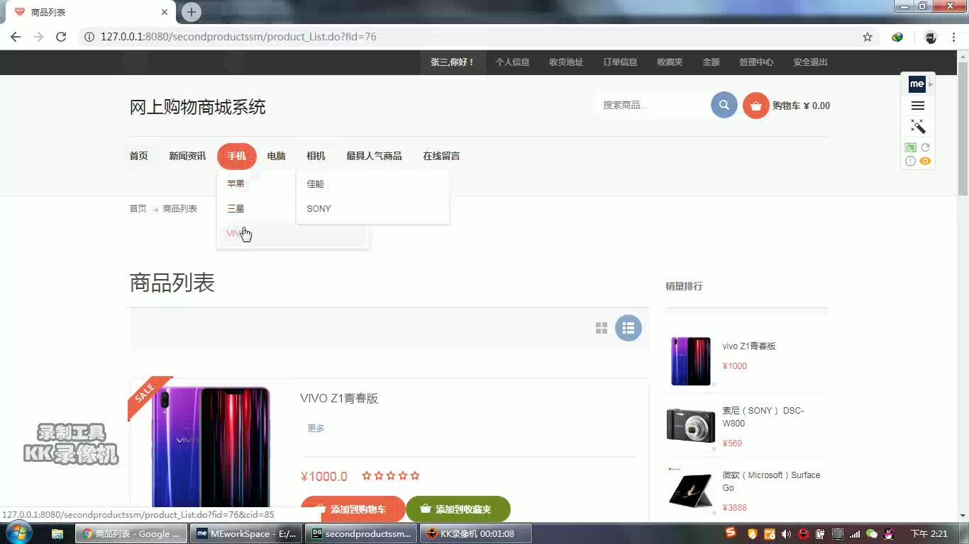This screenshot has height=544, width=969.
Task: Select 佳能 in 相机 submenu
Action: [315, 183]
